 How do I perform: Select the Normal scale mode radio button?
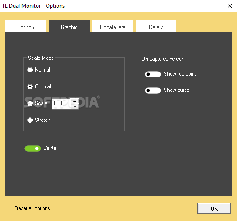click(30, 70)
